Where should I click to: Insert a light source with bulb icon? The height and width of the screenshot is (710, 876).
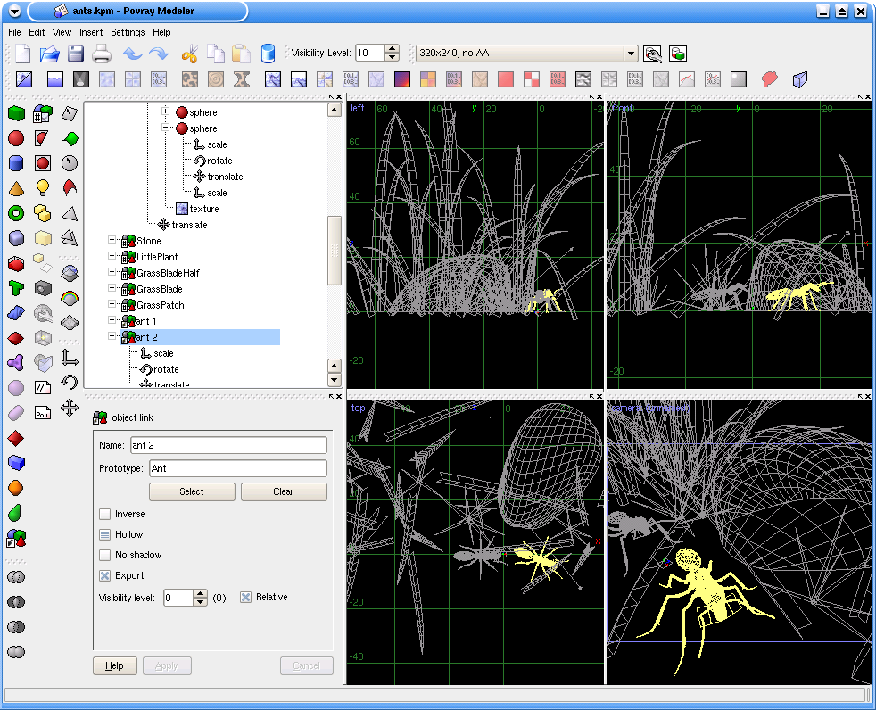click(43, 188)
